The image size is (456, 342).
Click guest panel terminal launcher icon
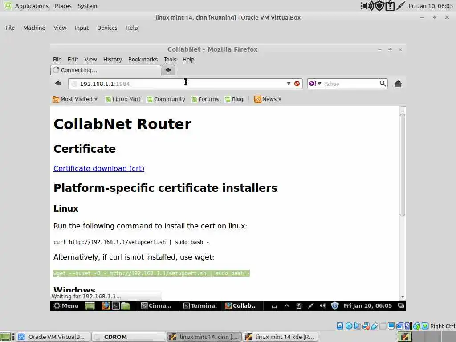click(x=116, y=305)
